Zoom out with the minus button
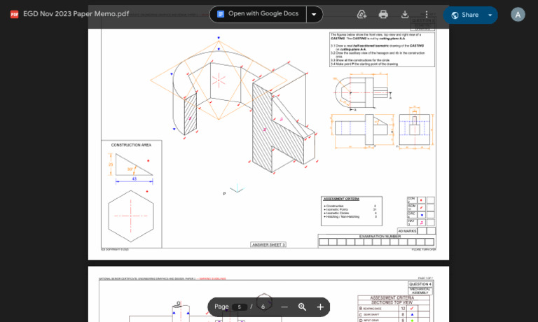The height and width of the screenshot is (322, 538). click(x=284, y=307)
